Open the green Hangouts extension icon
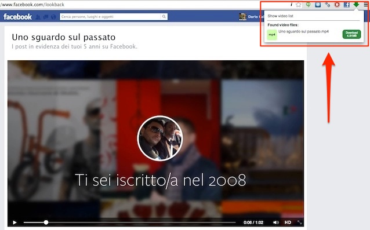Image resolution: width=370 pixels, height=230 pixels. [308, 5]
